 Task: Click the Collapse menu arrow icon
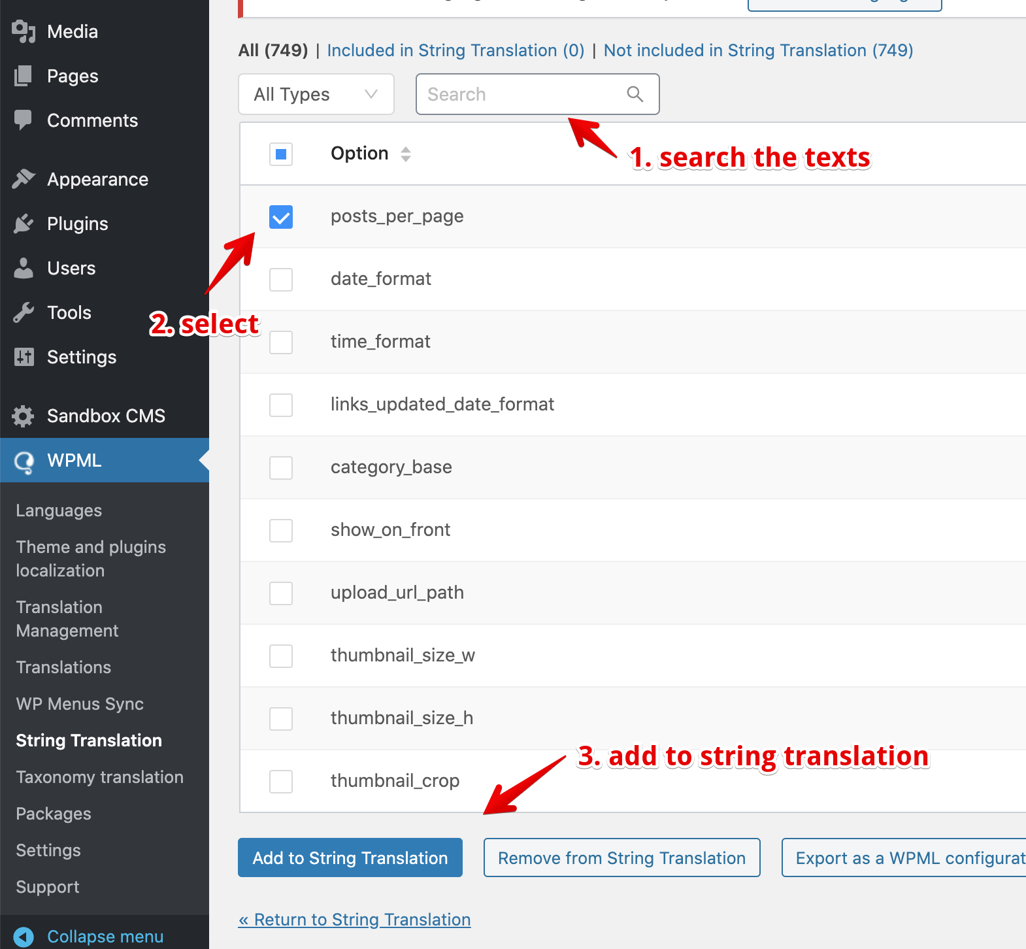pyautogui.click(x=24, y=937)
